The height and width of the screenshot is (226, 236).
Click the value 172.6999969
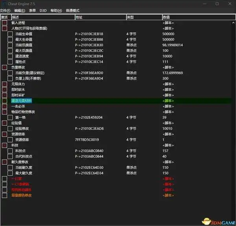pyautogui.click(x=173, y=73)
